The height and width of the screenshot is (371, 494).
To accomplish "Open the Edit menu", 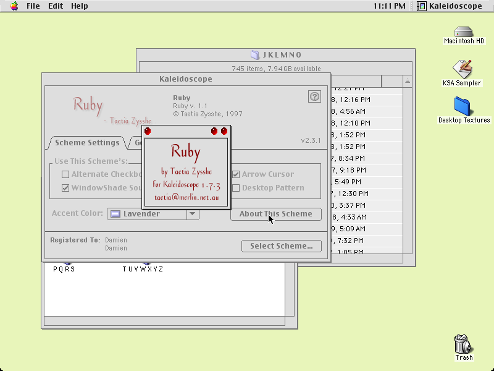I will [x=56, y=6].
